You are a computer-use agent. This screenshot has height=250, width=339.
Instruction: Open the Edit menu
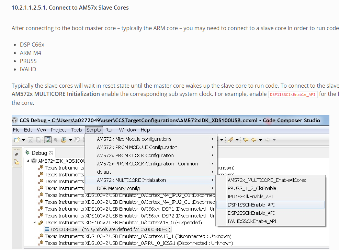pyautogui.click(x=28, y=130)
